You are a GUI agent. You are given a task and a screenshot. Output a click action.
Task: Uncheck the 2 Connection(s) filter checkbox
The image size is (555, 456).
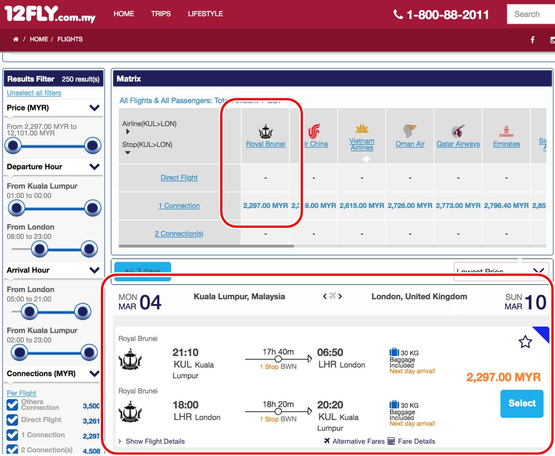coord(12,450)
